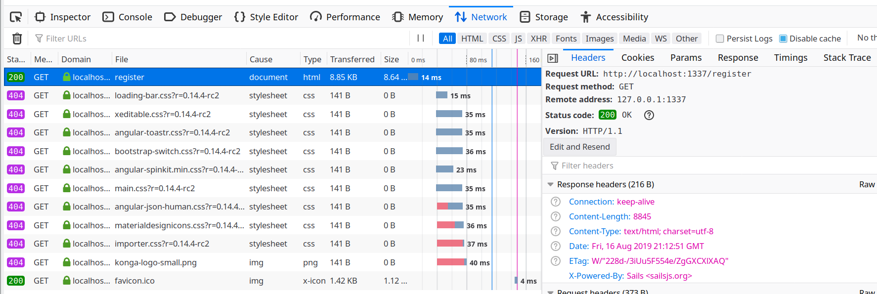The height and width of the screenshot is (294, 877).
Task: Clear network log with trash icon
Action: (17, 39)
